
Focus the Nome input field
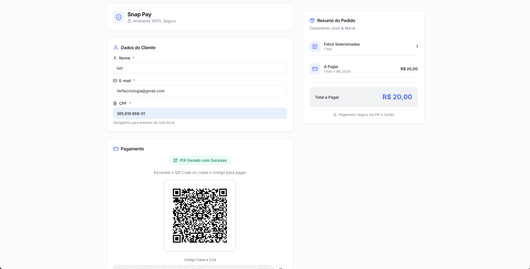(x=200, y=68)
